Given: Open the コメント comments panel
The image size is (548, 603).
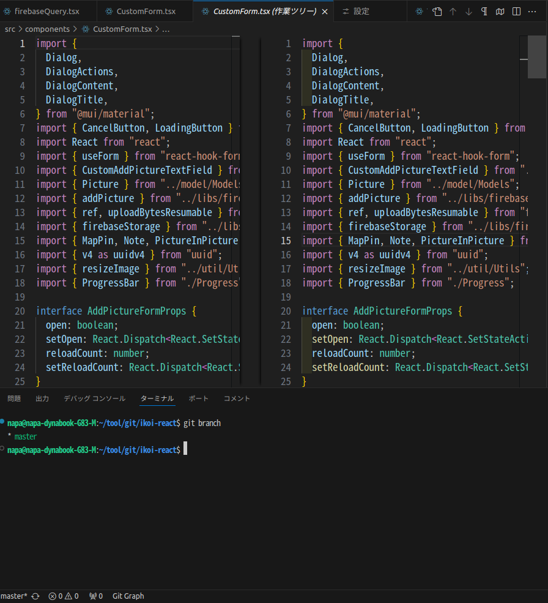Looking at the screenshot, I should click(x=237, y=399).
